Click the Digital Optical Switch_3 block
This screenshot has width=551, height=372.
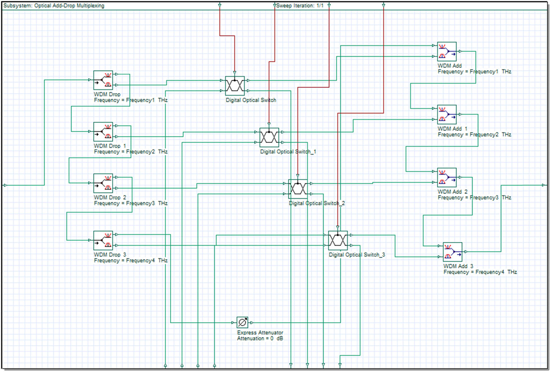click(x=338, y=240)
